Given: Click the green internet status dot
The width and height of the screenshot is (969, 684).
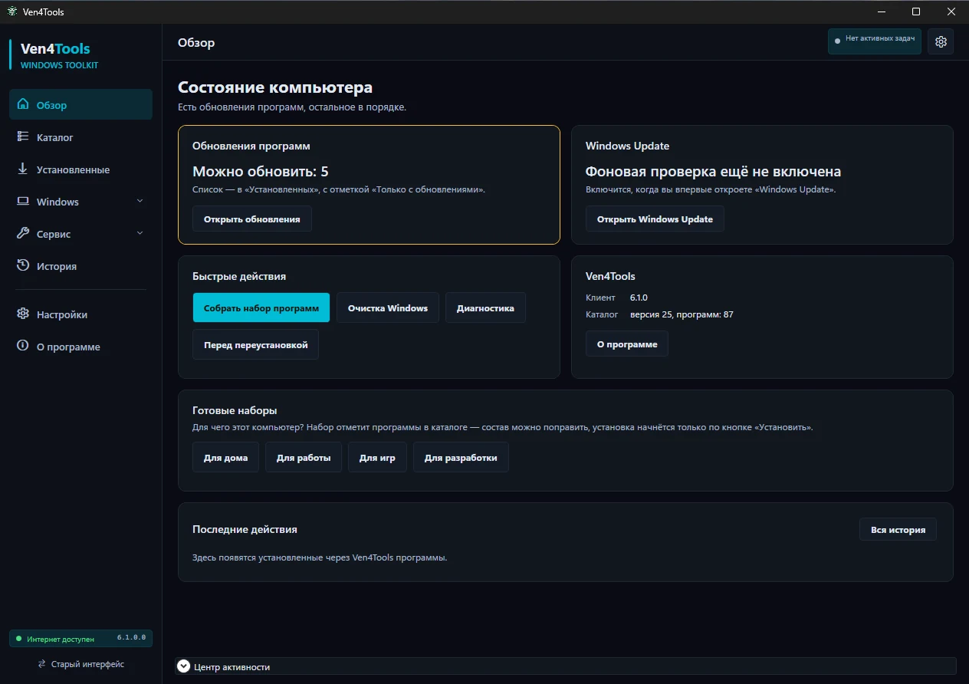Looking at the screenshot, I should point(19,639).
